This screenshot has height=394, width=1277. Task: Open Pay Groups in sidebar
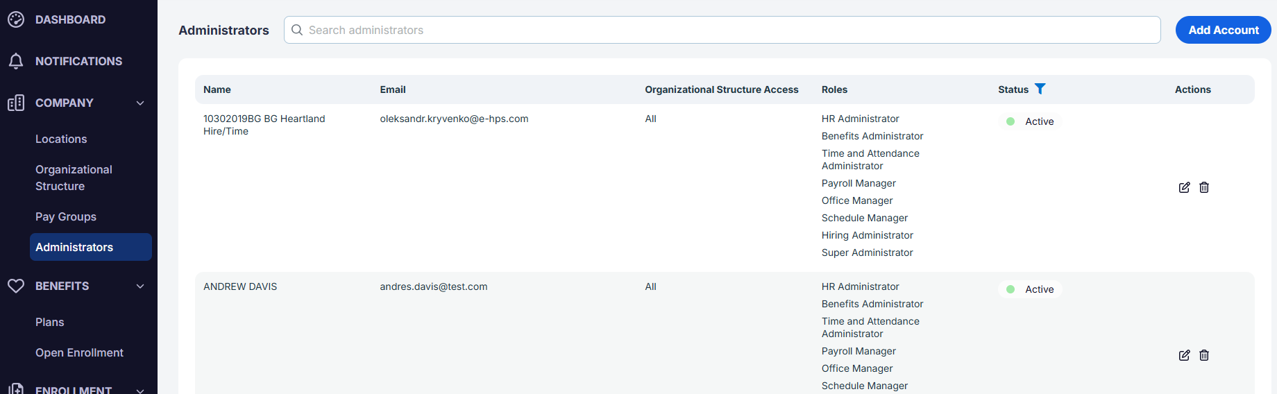coord(66,216)
